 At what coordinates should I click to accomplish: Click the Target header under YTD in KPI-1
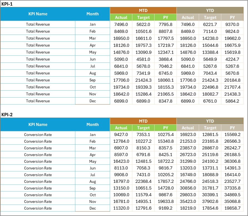tap(210, 17)
